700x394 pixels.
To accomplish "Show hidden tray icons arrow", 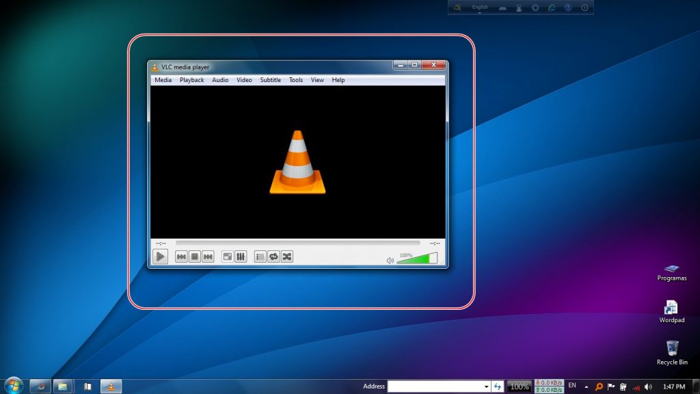I will coord(586,387).
